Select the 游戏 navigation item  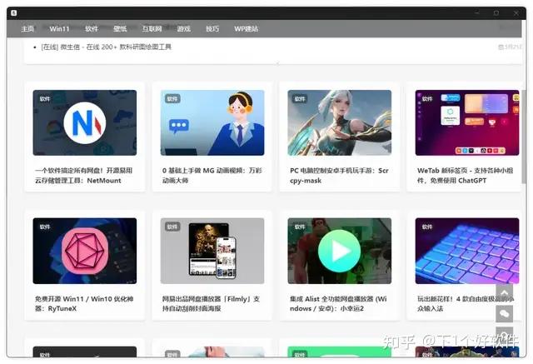183,29
